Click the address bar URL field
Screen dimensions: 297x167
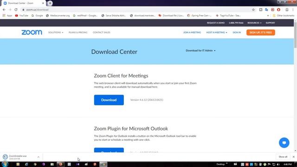click(136, 10)
